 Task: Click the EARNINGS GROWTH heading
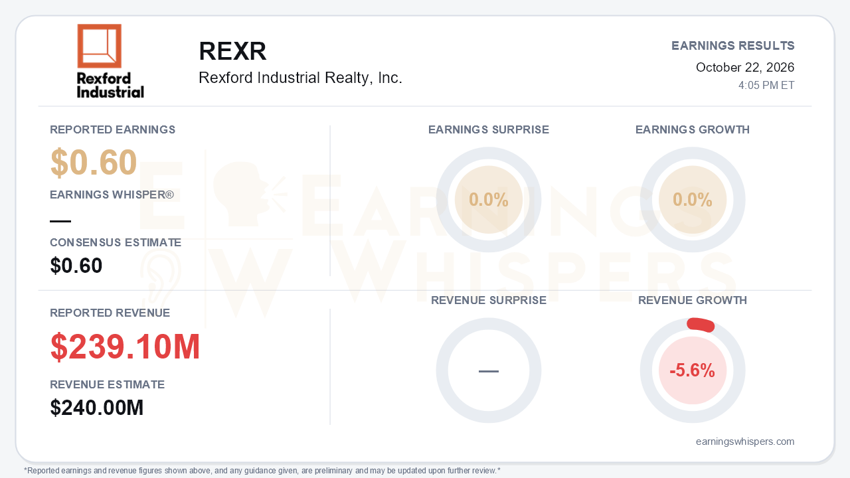693,129
